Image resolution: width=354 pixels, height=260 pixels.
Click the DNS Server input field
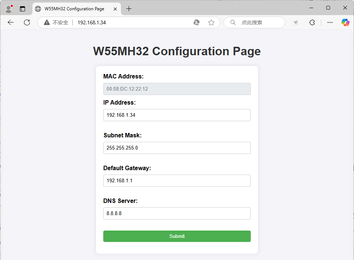[x=177, y=213]
